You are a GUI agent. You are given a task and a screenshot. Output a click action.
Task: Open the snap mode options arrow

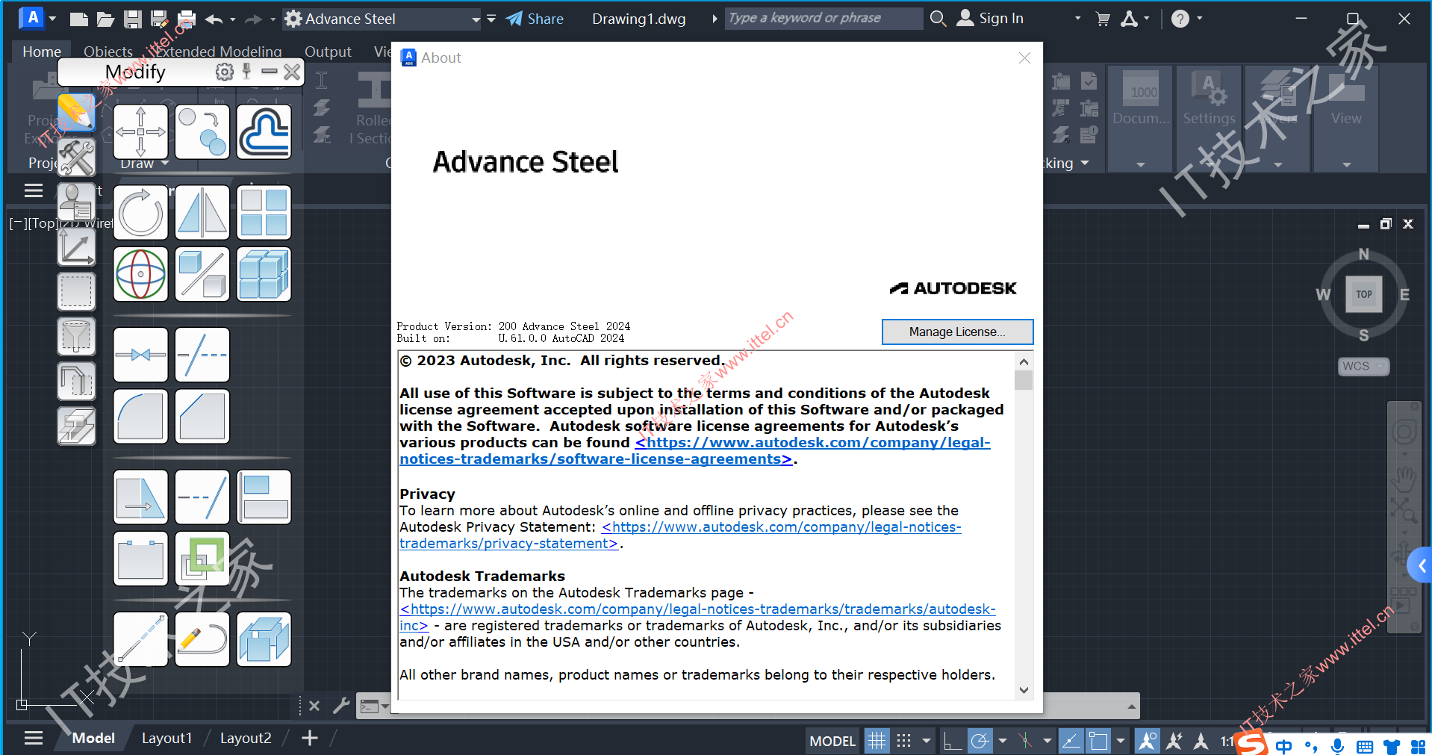pos(926,740)
